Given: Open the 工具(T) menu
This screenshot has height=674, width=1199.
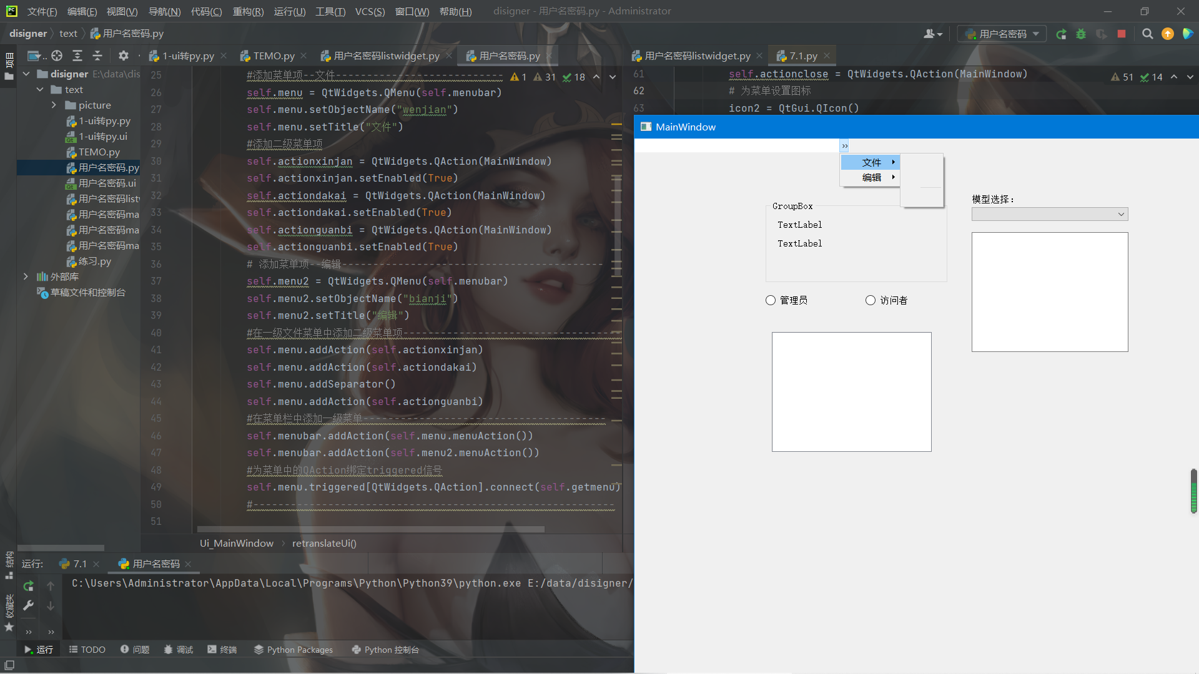Looking at the screenshot, I should pyautogui.click(x=330, y=11).
